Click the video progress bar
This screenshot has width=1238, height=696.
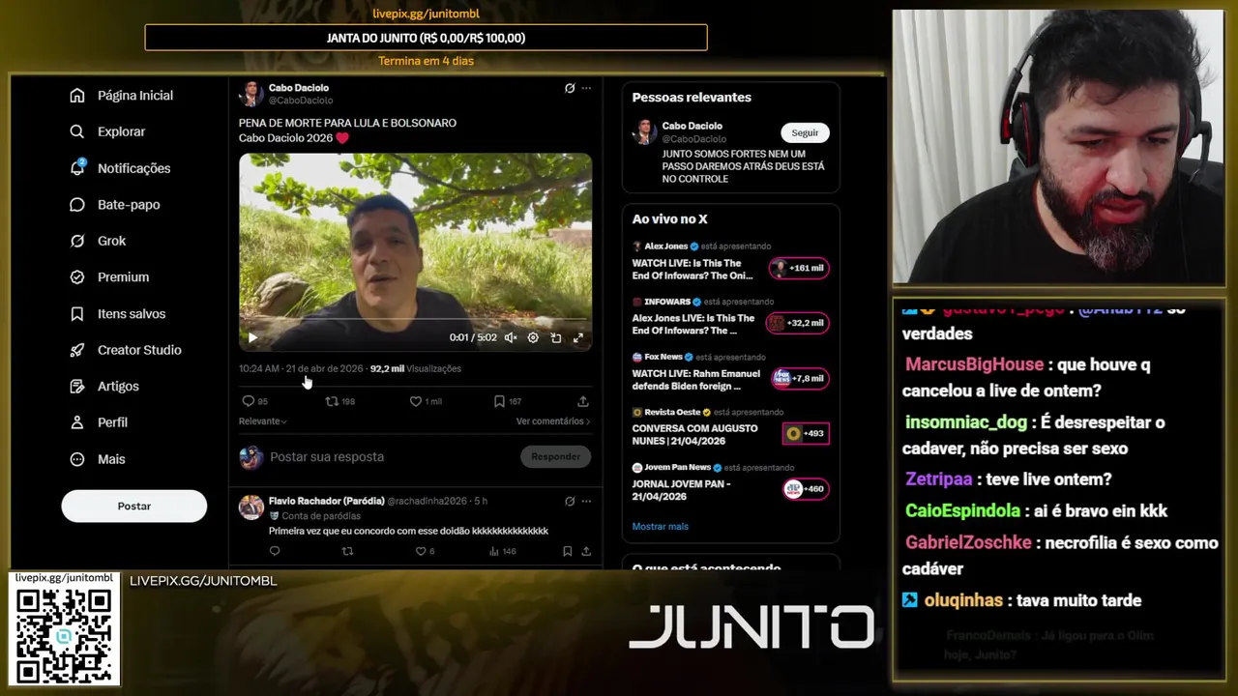pyautogui.click(x=415, y=319)
